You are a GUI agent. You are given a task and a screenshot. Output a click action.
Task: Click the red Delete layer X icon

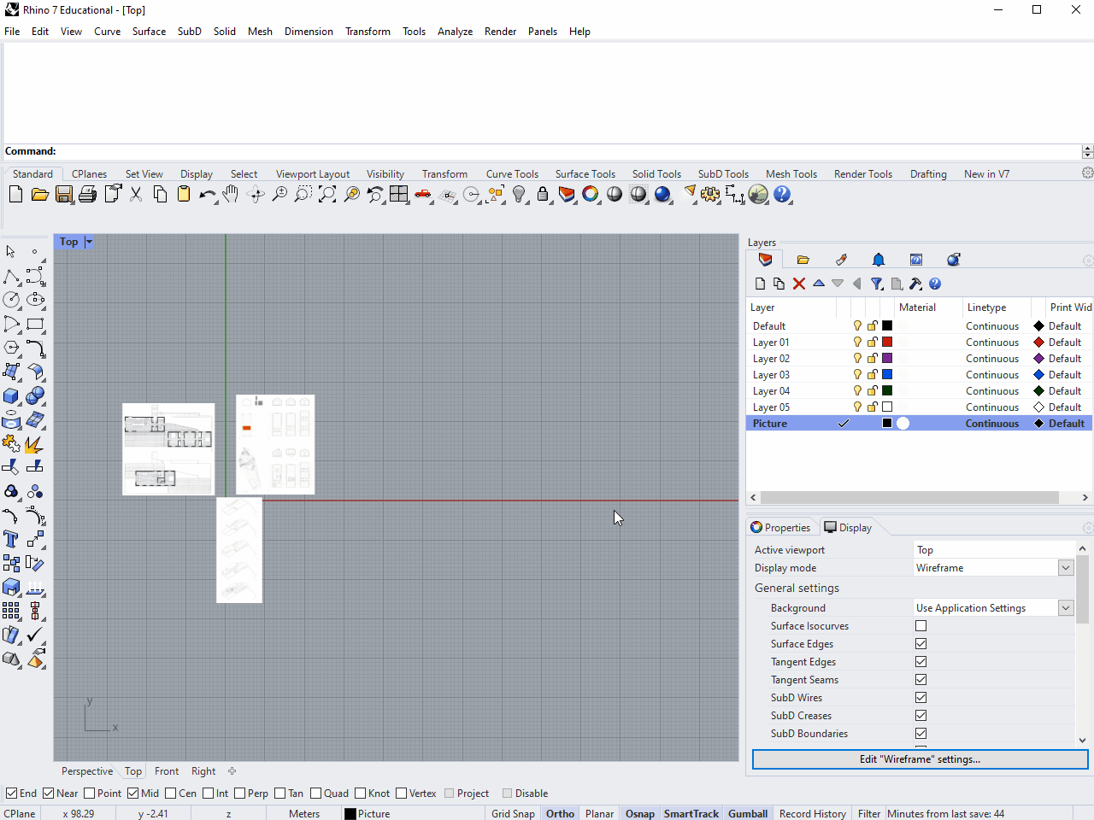[x=799, y=284]
